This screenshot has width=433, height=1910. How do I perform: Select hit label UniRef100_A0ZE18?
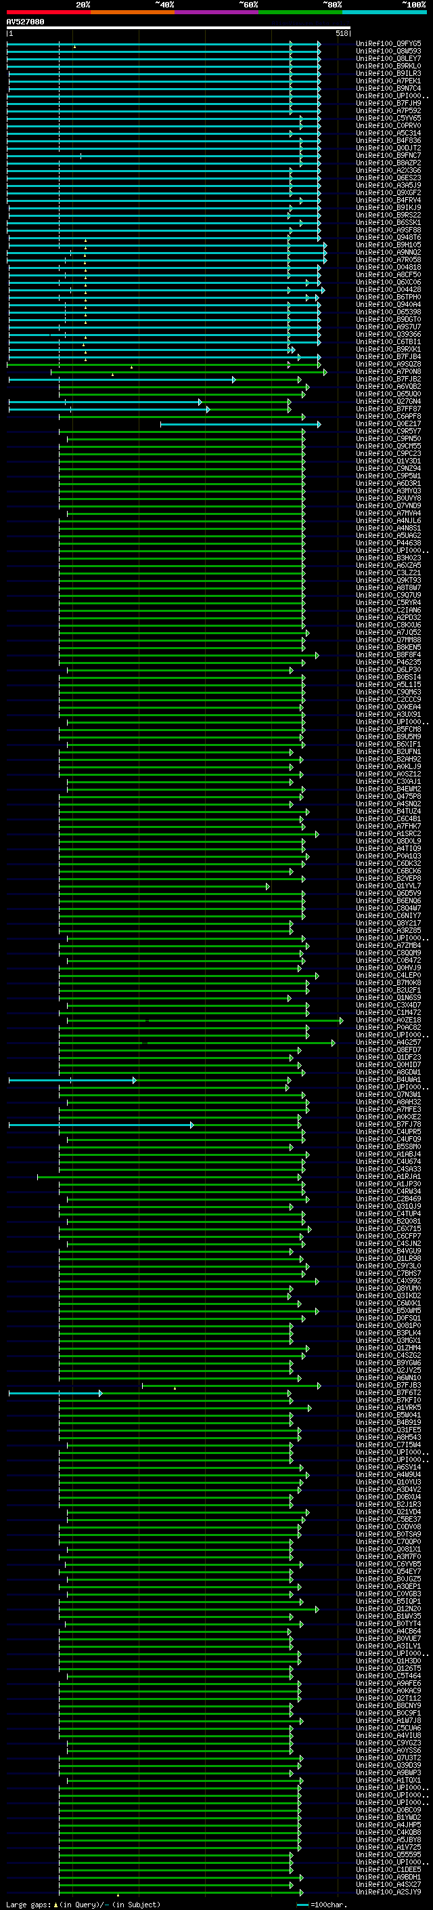388,1021
